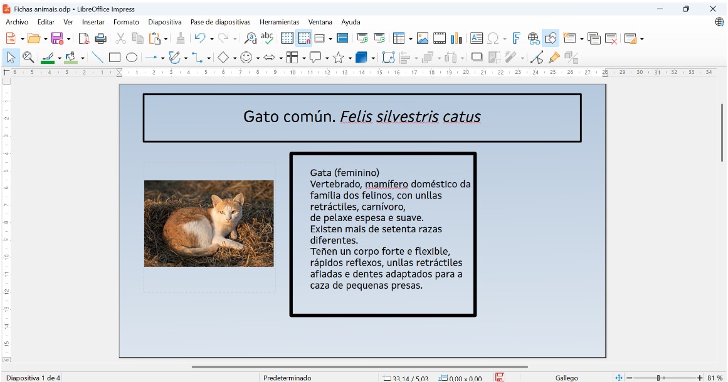Open the Herramientas menu

279,22
